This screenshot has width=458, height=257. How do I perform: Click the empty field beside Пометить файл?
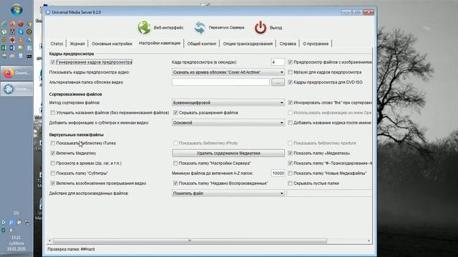click(329, 193)
